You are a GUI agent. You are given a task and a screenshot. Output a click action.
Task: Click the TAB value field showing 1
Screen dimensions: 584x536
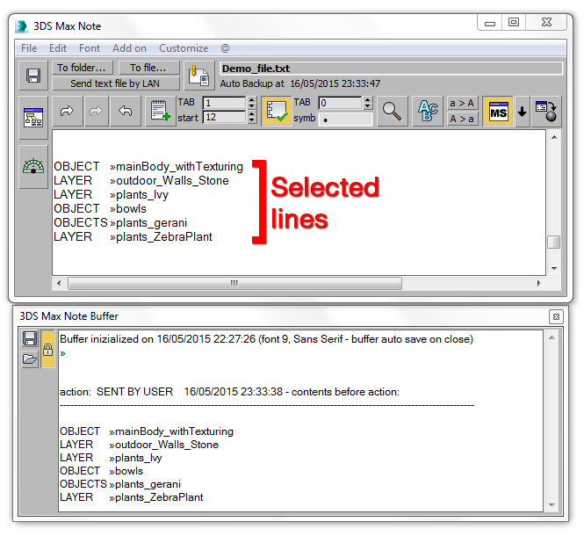(224, 103)
